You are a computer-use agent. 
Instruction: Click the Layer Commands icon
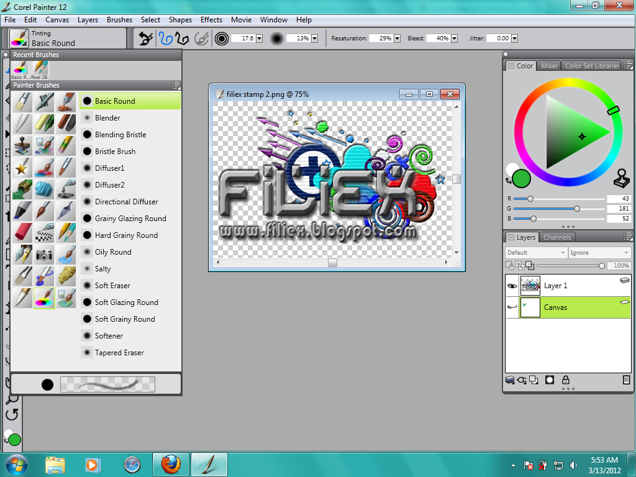point(510,380)
